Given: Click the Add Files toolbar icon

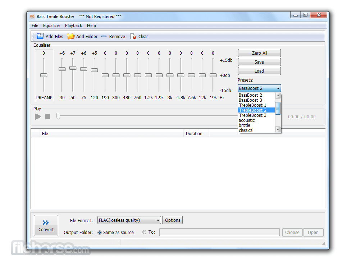Looking at the screenshot, I should tap(40, 36).
